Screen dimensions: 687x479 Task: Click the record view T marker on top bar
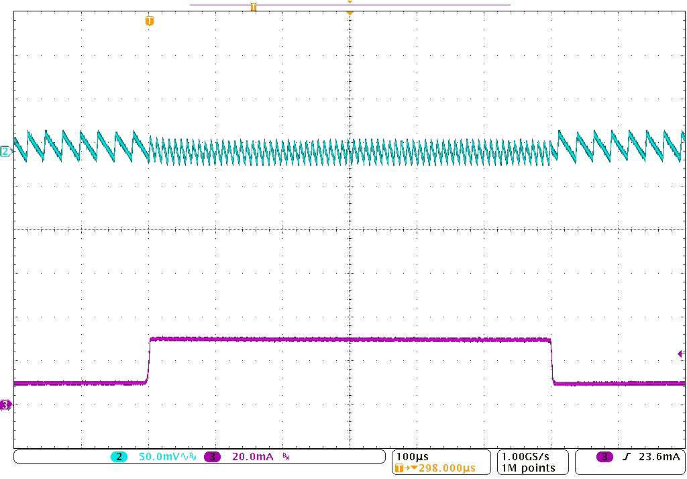point(254,7)
